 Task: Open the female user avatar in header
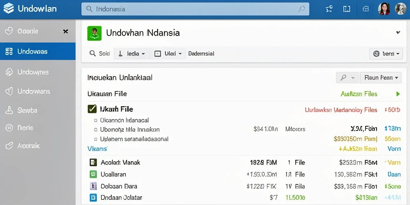pyautogui.click(x=384, y=9)
